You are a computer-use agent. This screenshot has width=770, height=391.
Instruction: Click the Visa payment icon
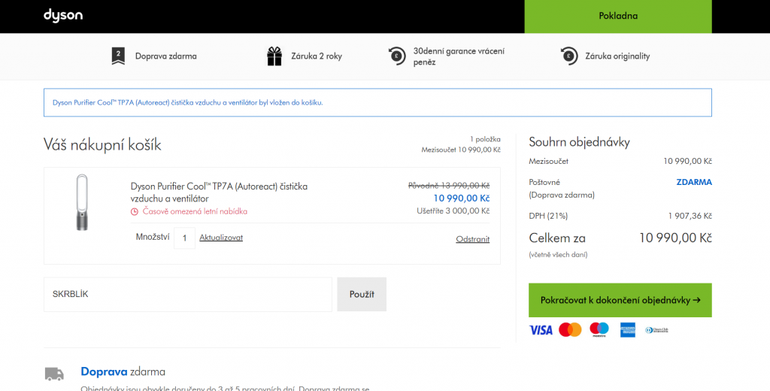pyautogui.click(x=541, y=330)
